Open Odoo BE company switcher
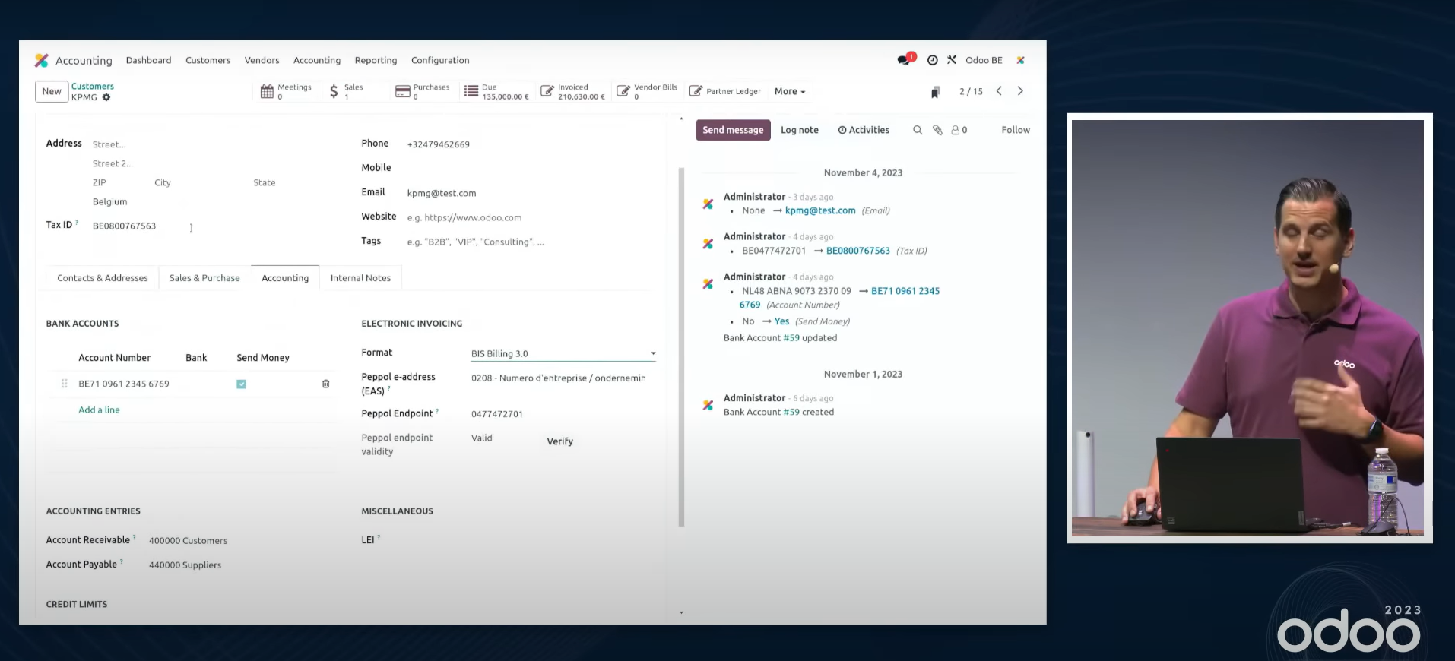1455x661 pixels. [x=984, y=60]
